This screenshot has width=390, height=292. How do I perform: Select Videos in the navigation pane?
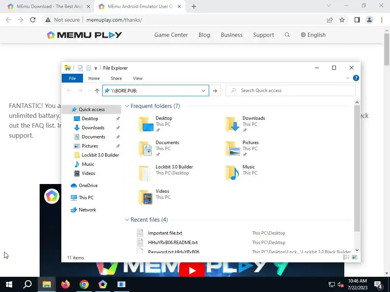coord(88,173)
